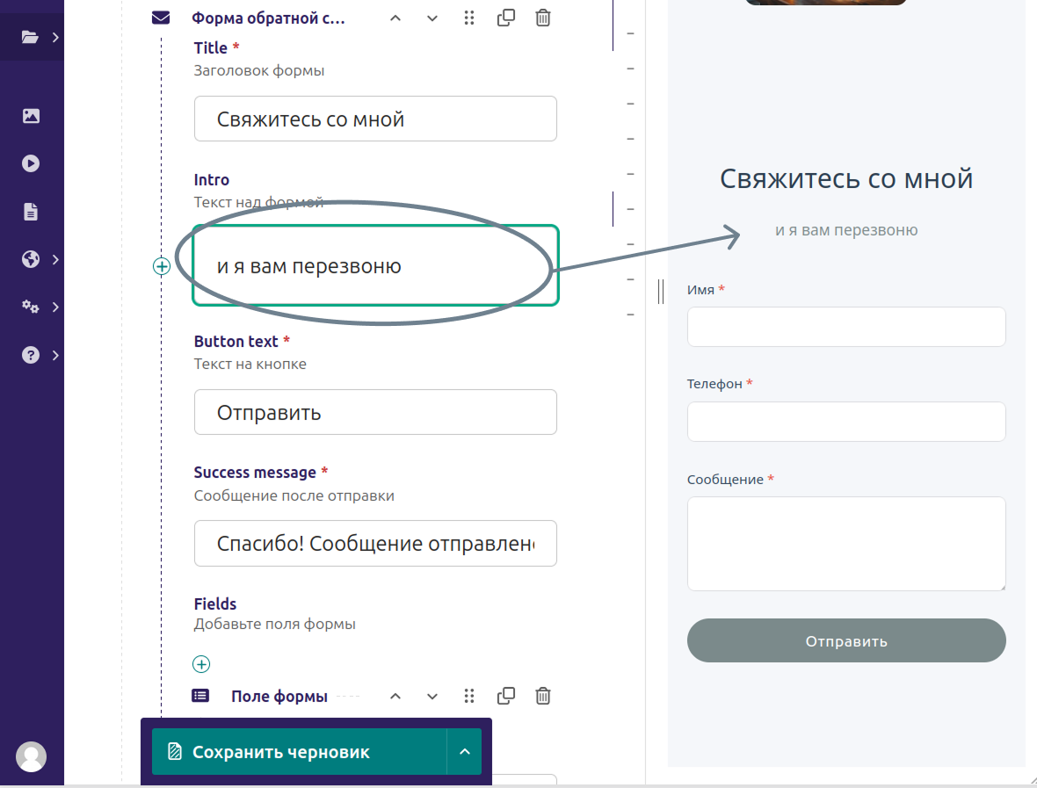The image size is (1037, 788).
Task: Click the Телефон input in preview
Action: [846, 422]
